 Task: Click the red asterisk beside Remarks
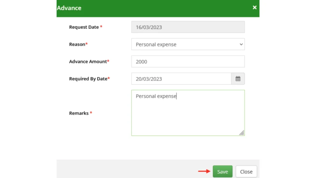(91, 113)
